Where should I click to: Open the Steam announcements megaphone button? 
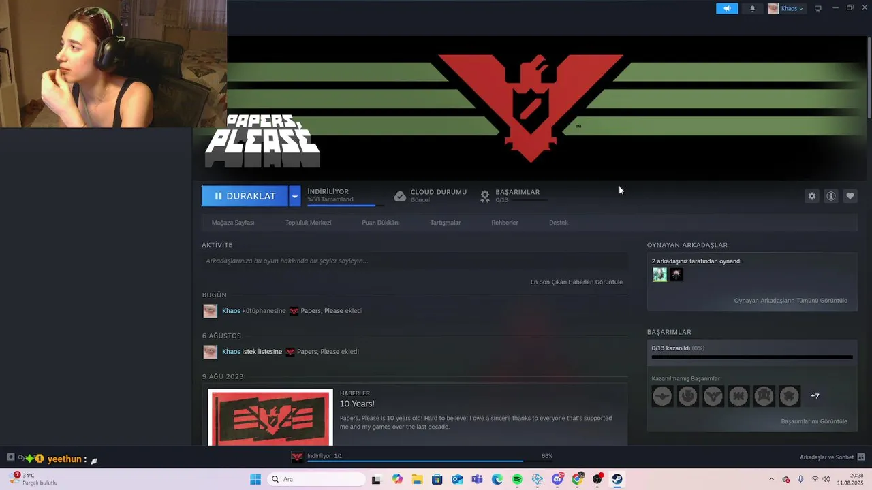[727, 8]
